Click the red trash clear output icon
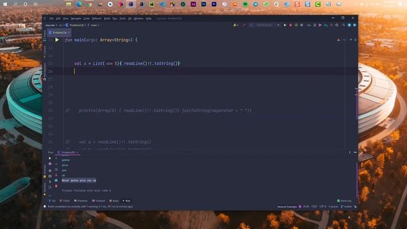Screen dimensions: 407x229 click(56, 186)
